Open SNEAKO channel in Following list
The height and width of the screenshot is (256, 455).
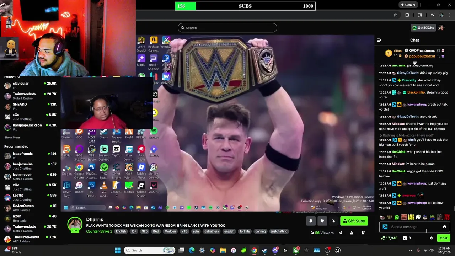tap(30, 106)
